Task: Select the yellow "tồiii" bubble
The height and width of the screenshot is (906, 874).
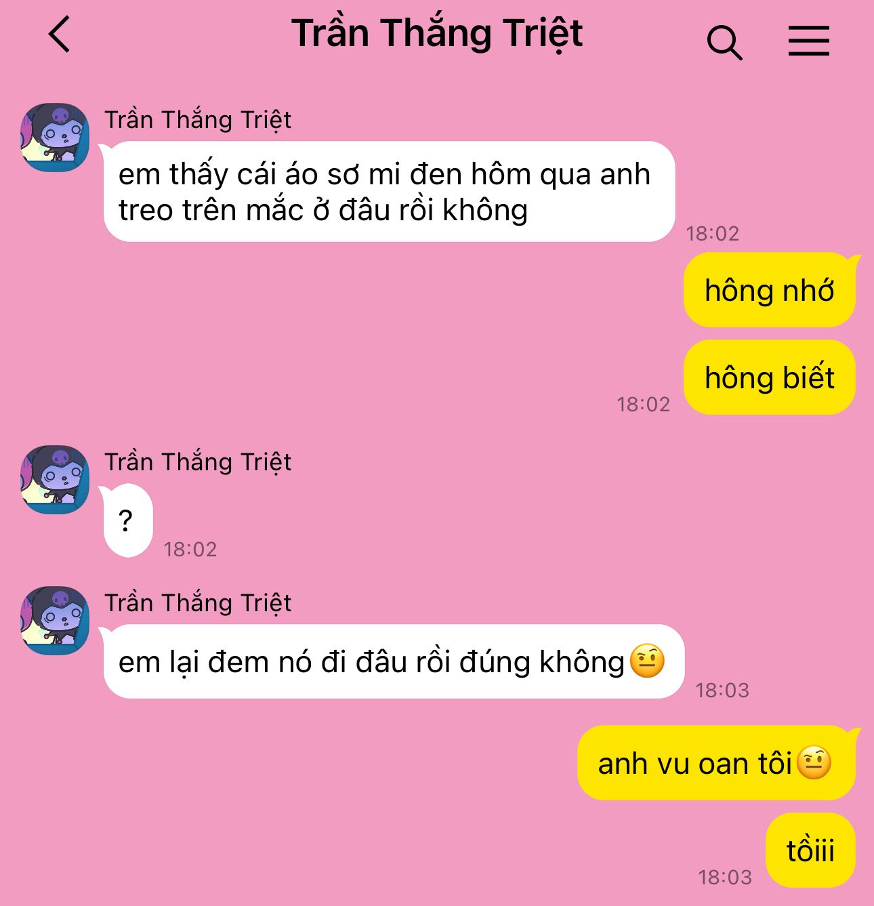Action: tap(810, 850)
